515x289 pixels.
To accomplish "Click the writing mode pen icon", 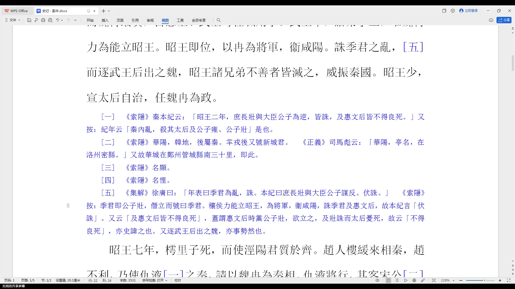I will [x=423, y=280].
